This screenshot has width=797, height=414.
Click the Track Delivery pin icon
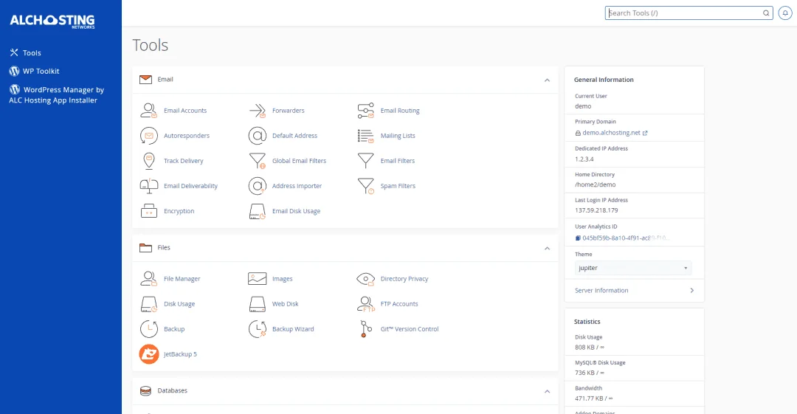(x=148, y=161)
